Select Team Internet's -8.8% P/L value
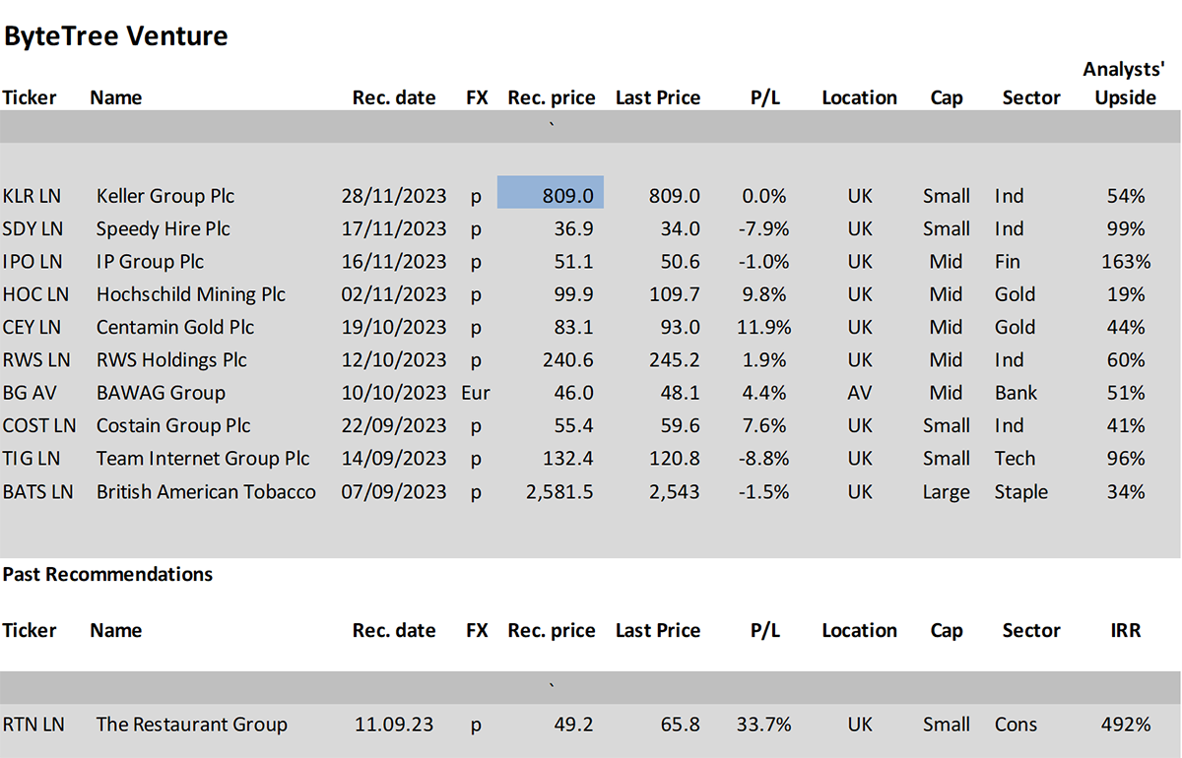 click(x=765, y=458)
